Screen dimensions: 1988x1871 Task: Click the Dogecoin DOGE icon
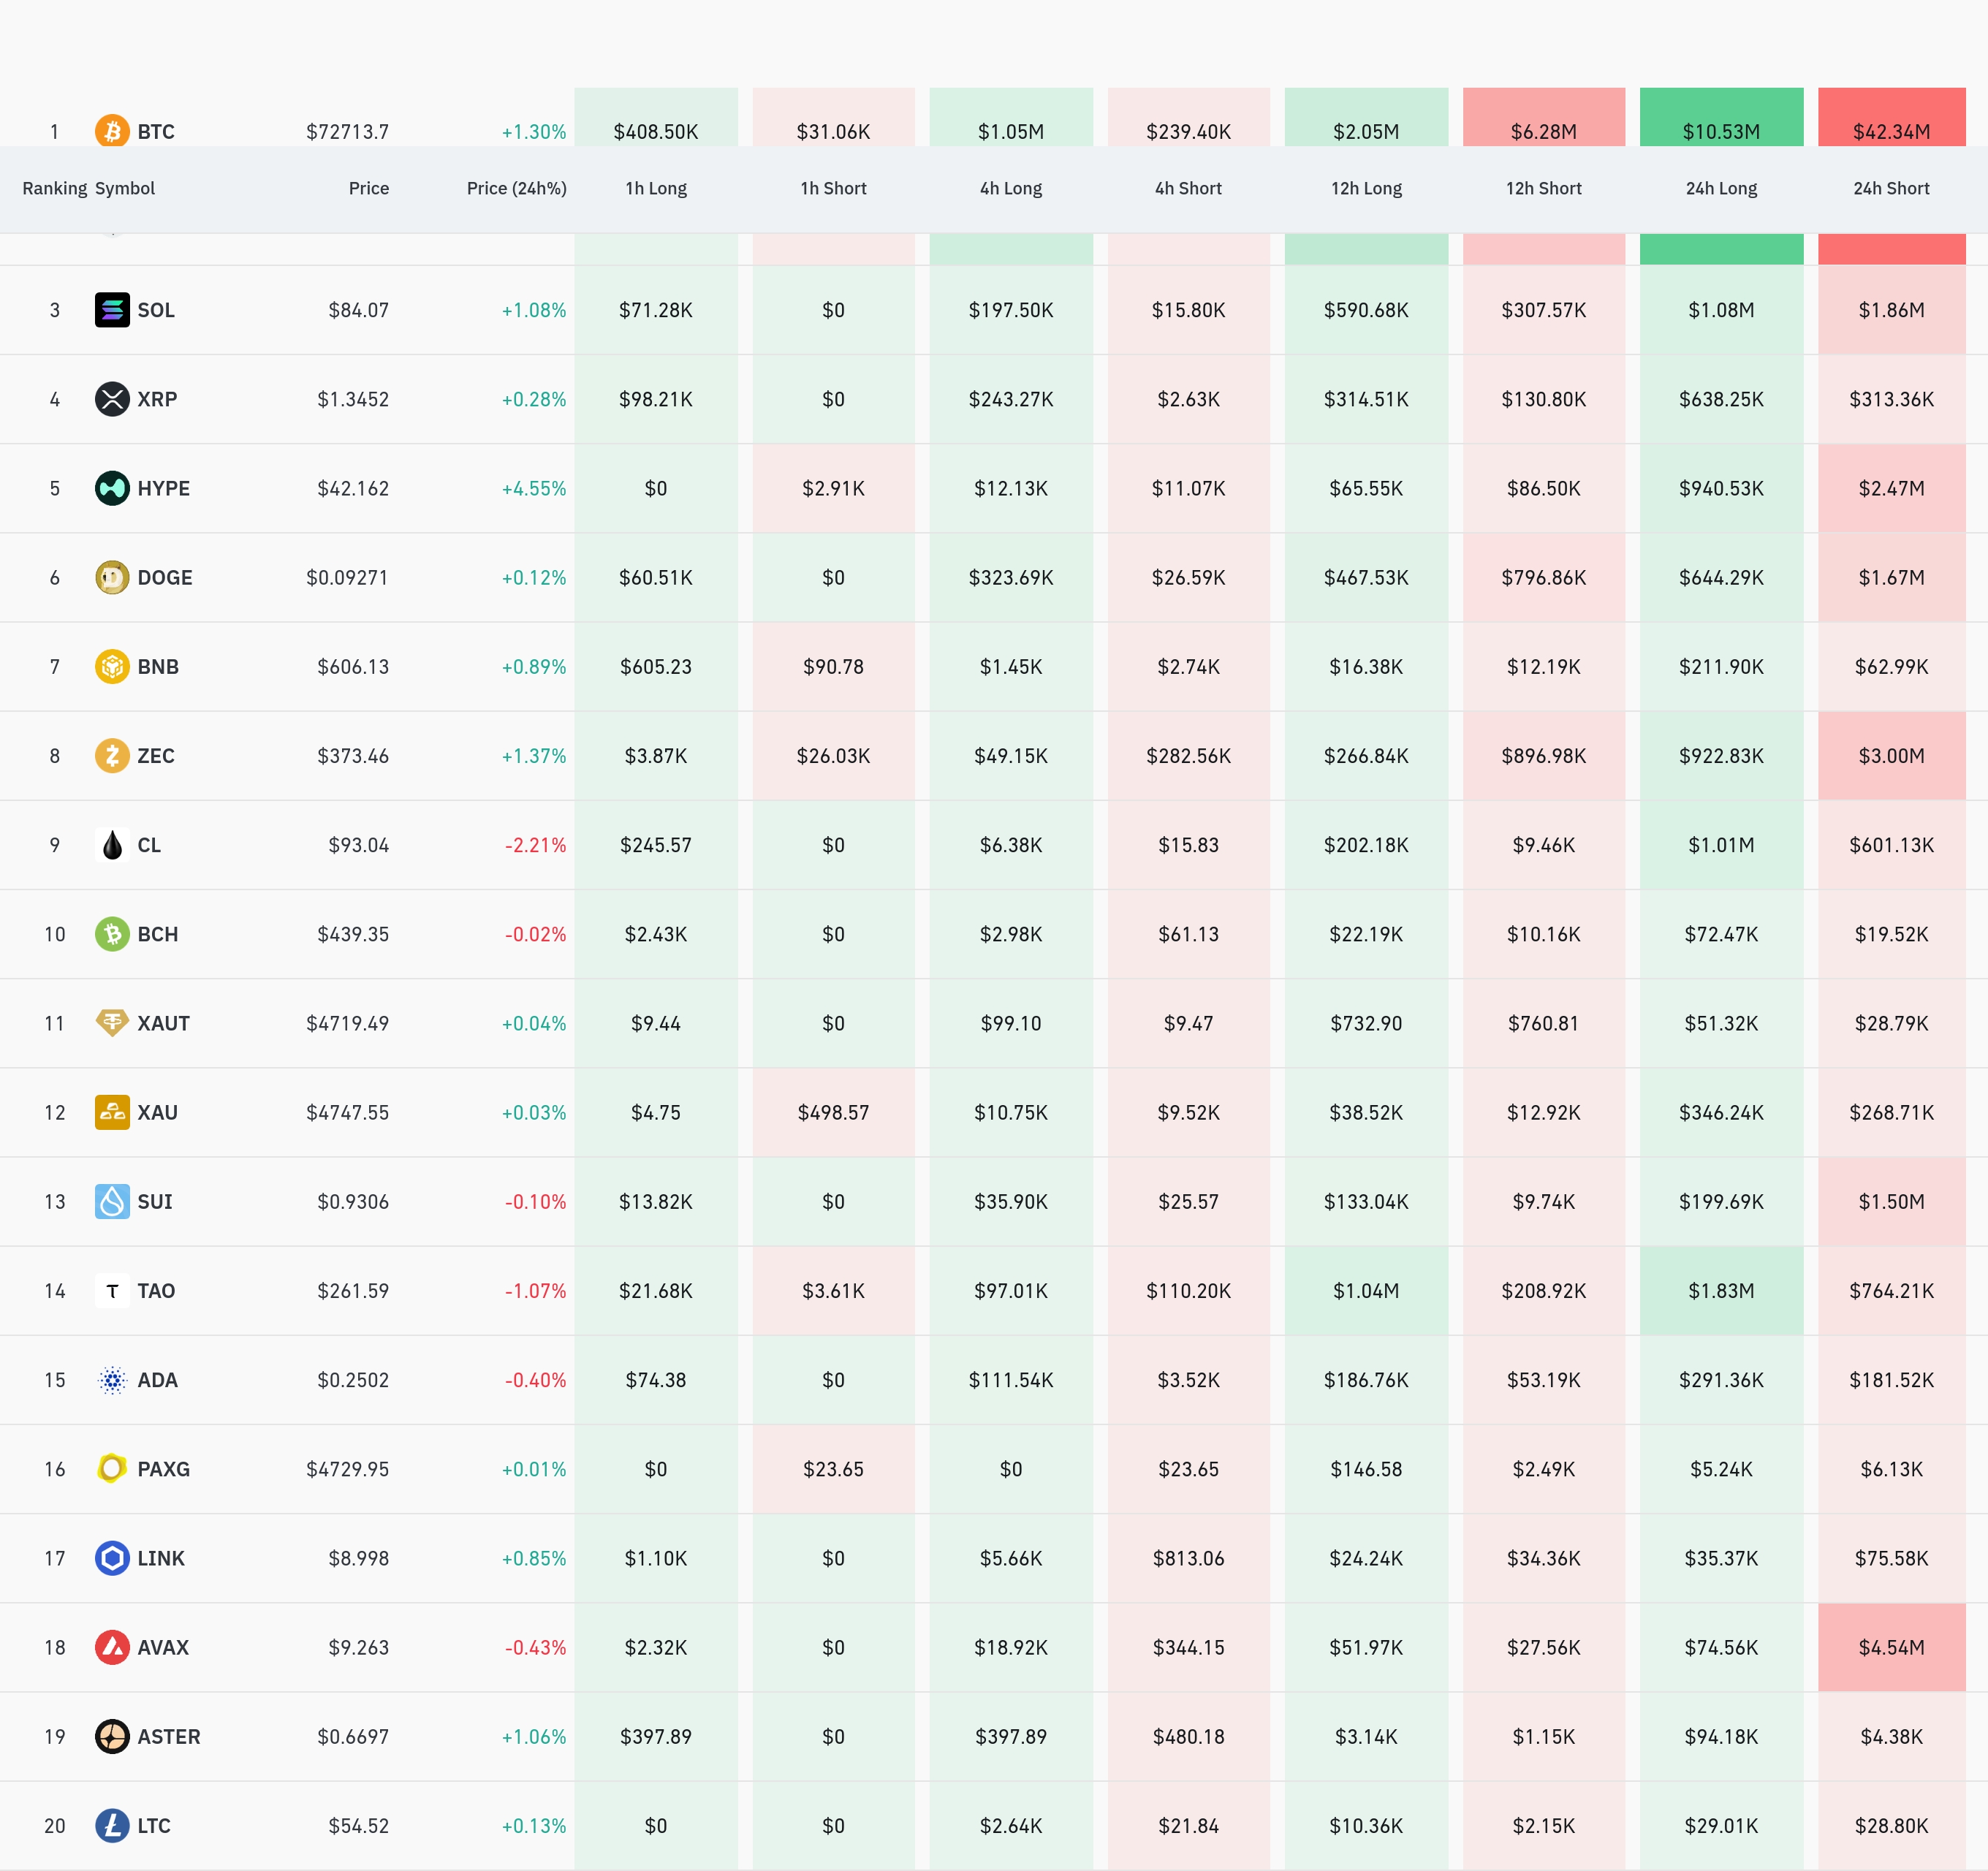(x=112, y=577)
